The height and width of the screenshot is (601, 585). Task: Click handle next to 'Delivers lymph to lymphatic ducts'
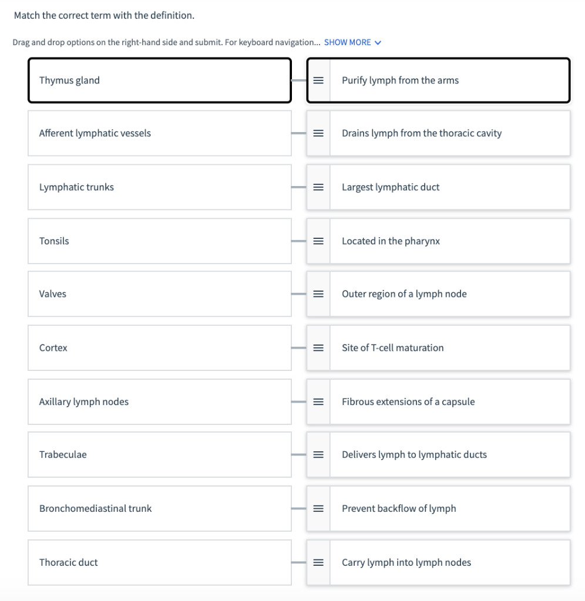click(318, 455)
